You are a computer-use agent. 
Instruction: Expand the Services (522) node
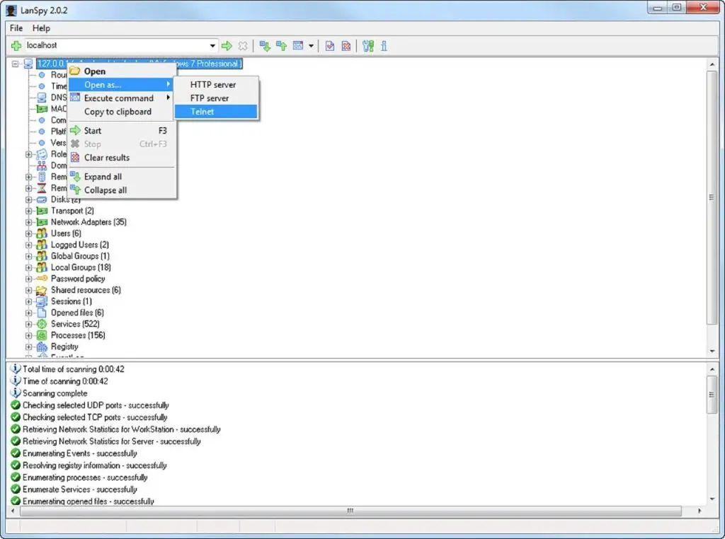coord(28,324)
